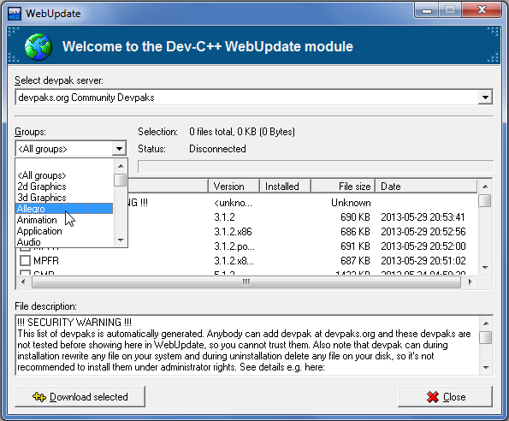Click the Close button with red X
This screenshot has height=421, width=509.
446,397
